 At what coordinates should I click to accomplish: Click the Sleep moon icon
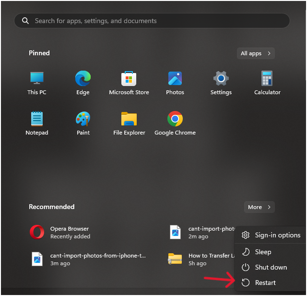tap(246, 252)
